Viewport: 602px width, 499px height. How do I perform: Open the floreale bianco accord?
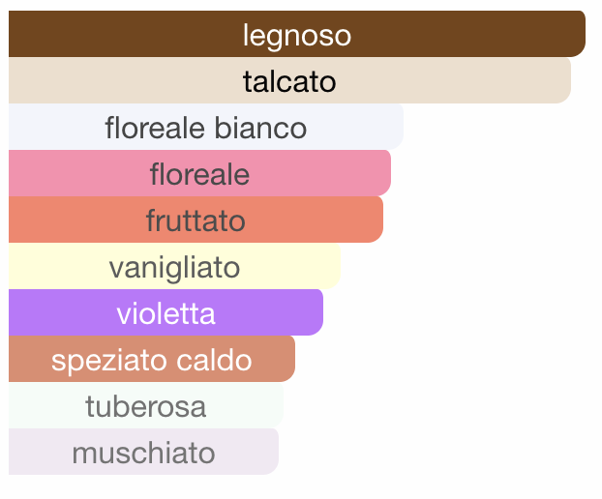tap(206, 127)
